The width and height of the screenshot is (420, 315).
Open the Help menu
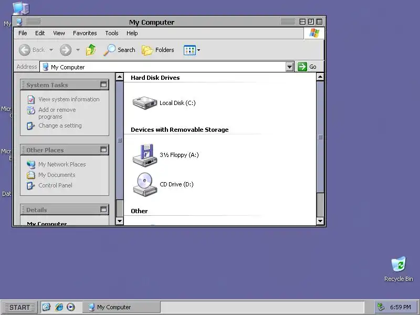click(x=132, y=33)
